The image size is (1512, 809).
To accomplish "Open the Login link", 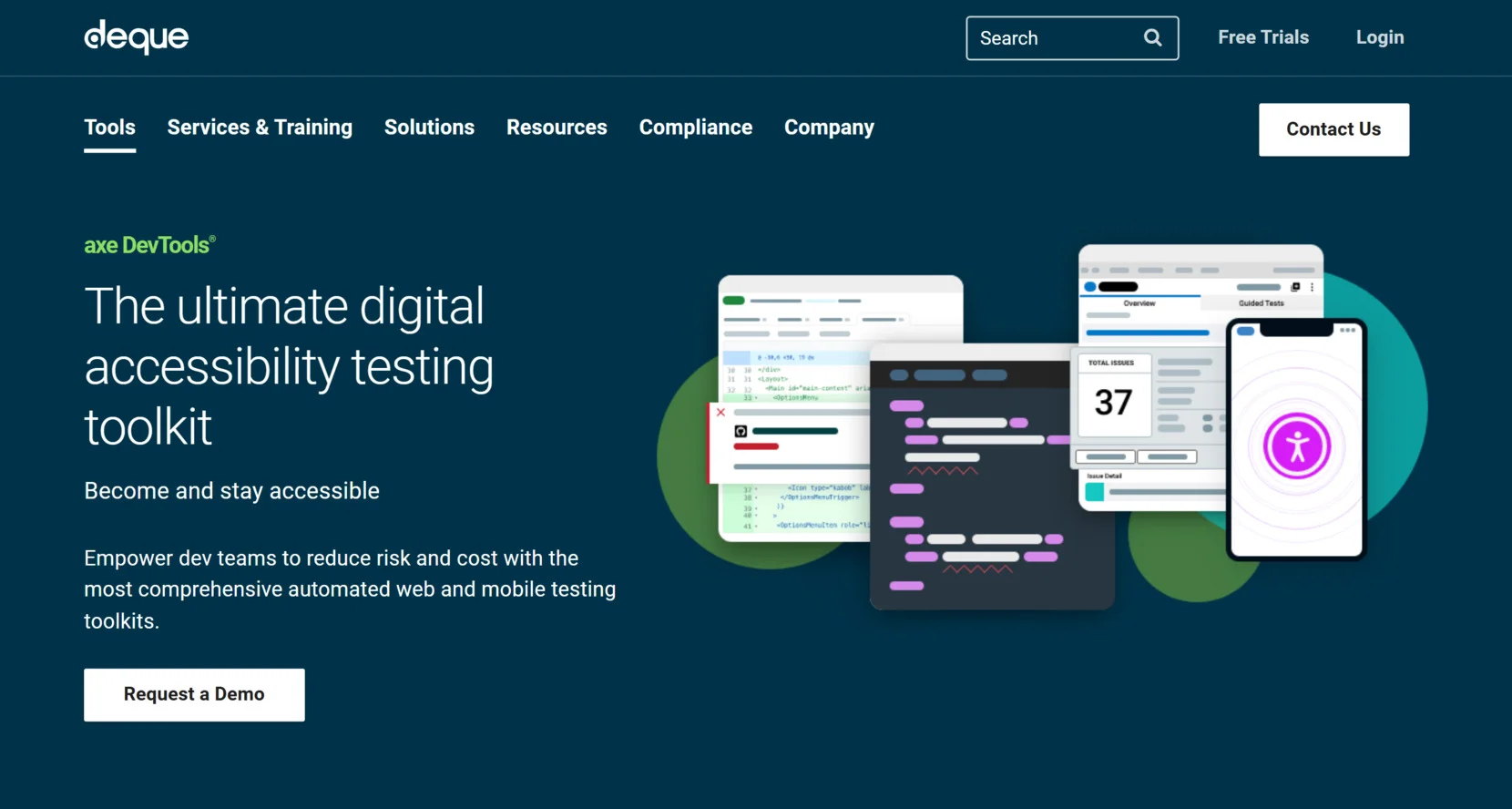I will coord(1380,37).
